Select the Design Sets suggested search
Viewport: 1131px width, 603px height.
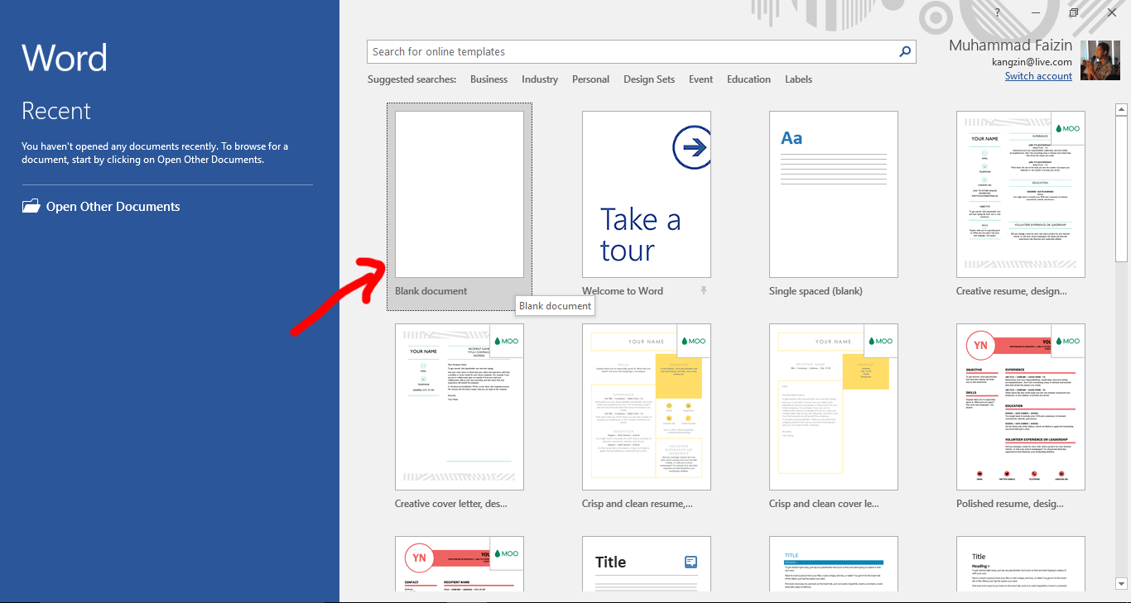pyautogui.click(x=648, y=79)
